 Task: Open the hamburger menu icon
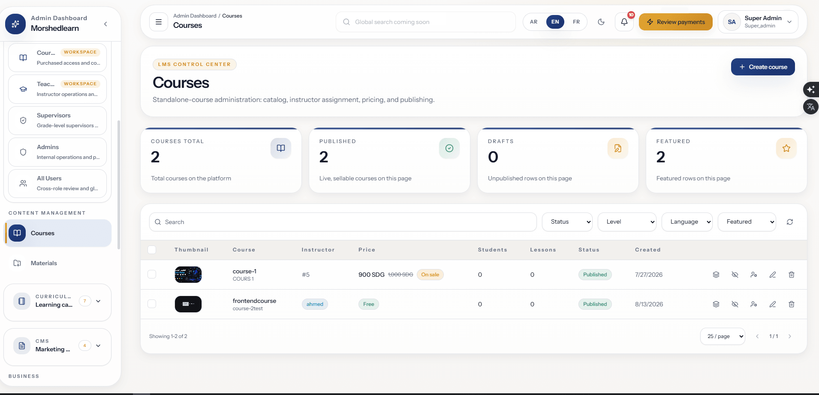pos(159,22)
